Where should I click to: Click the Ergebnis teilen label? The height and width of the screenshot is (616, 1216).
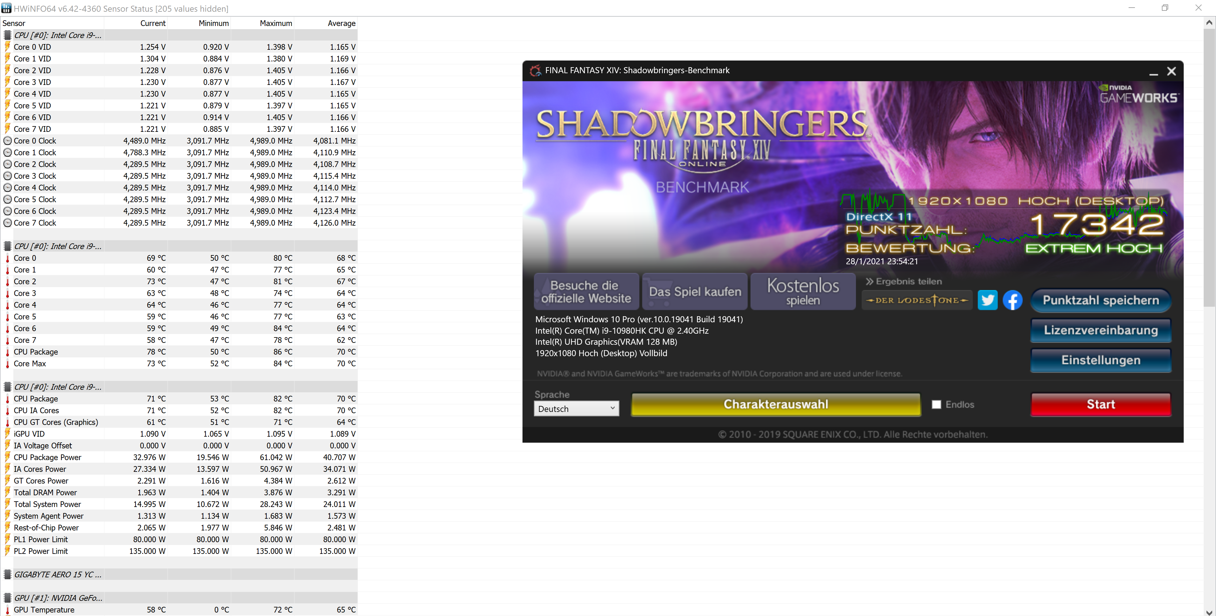tap(903, 281)
